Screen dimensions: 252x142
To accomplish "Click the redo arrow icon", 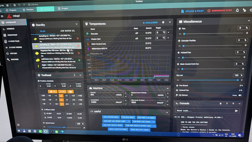I will coord(24,5).
